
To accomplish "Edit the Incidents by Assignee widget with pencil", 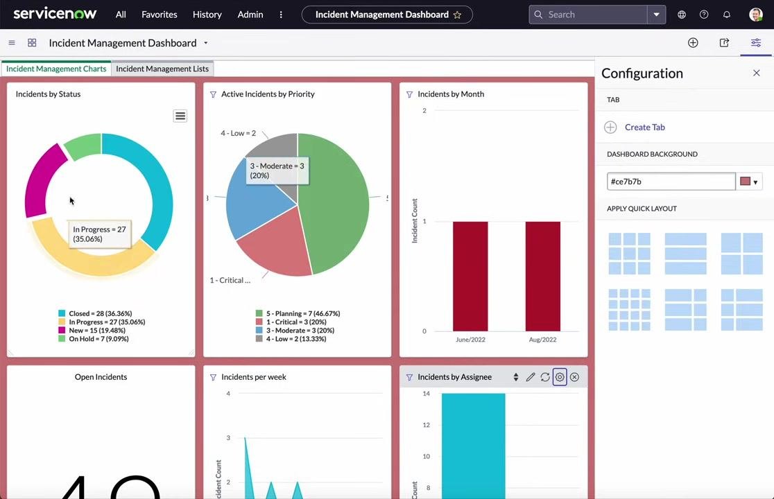I will 531,377.
